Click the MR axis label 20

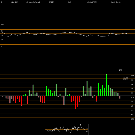[x=132, y=93]
